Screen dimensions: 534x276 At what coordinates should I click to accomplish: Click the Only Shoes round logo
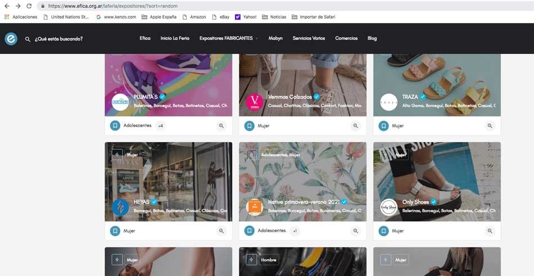pos(388,207)
